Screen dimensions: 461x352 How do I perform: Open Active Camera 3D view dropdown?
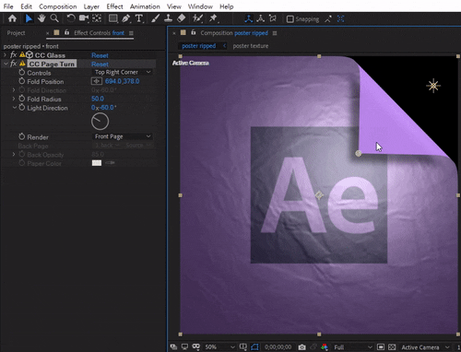tap(425, 347)
